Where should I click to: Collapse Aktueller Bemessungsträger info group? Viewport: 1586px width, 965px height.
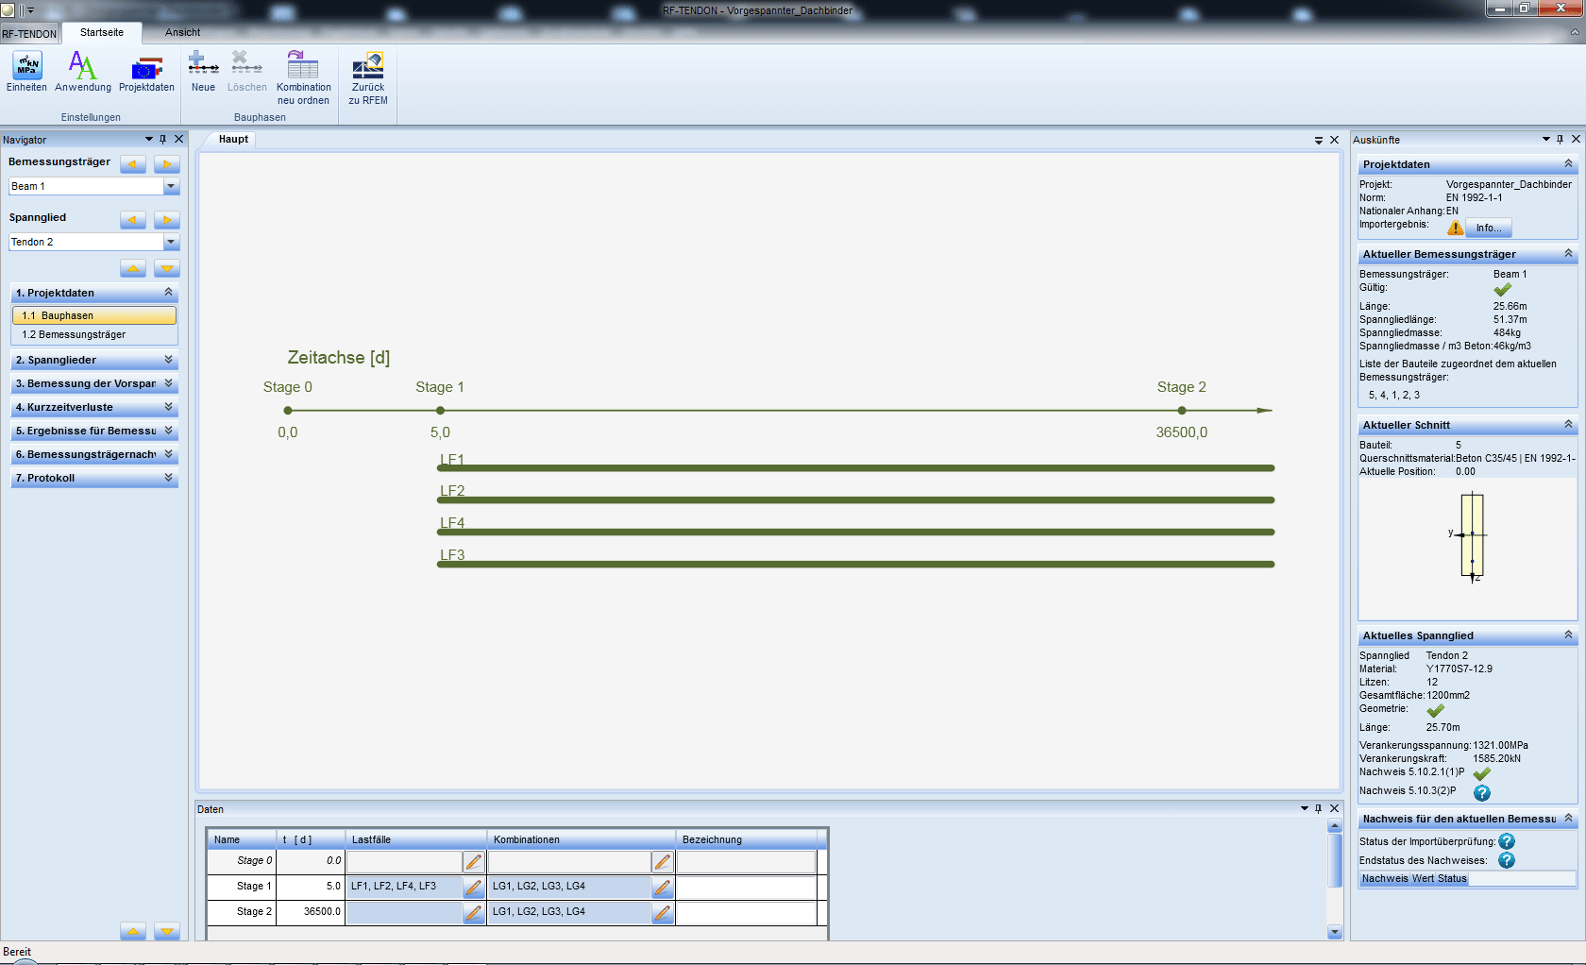click(1568, 254)
